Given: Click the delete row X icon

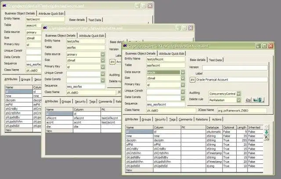Looking at the screenshot, I should click(266, 137).
